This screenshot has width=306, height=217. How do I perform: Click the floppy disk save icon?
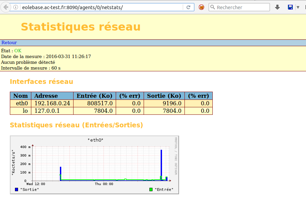click(x=290, y=7)
